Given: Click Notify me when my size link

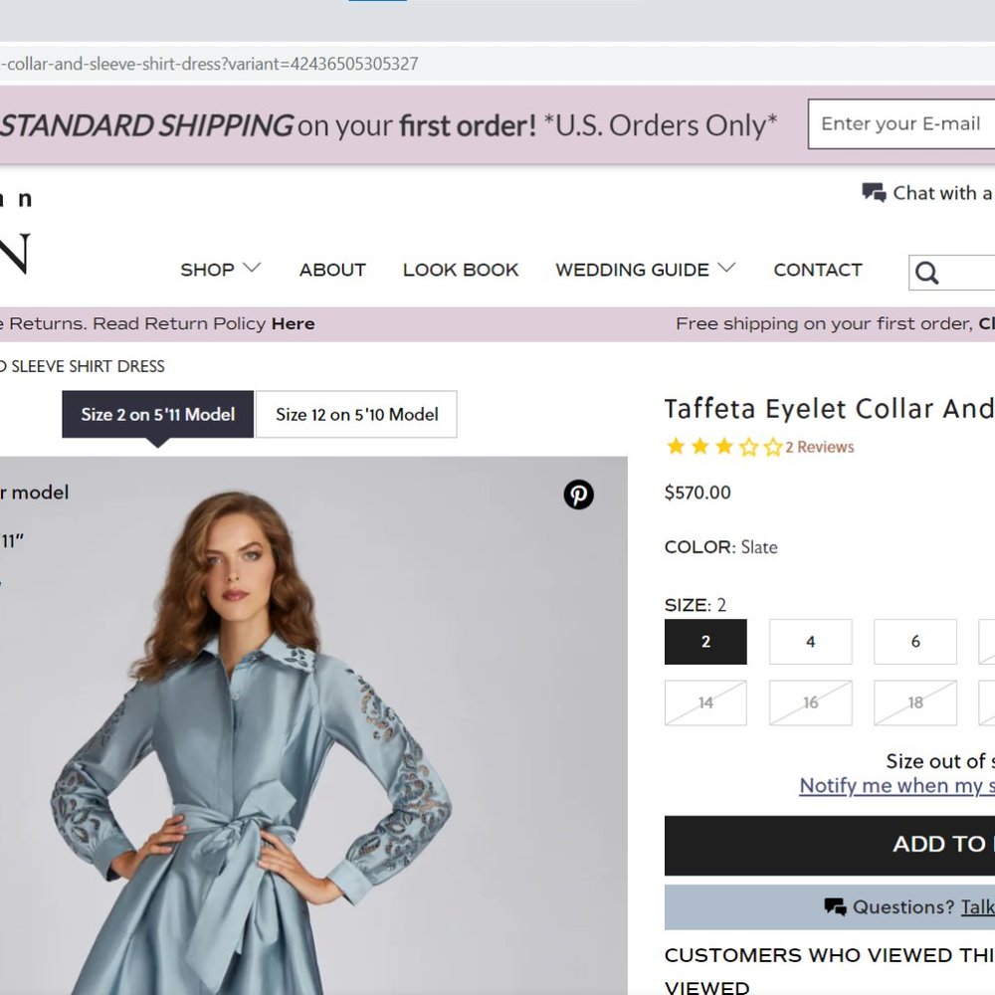Looking at the screenshot, I should point(896,786).
